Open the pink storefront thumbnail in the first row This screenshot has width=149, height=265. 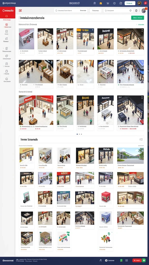point(27,39)
